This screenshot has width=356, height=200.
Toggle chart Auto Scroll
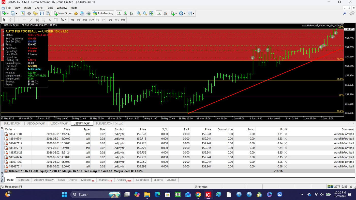coord(159,13)
